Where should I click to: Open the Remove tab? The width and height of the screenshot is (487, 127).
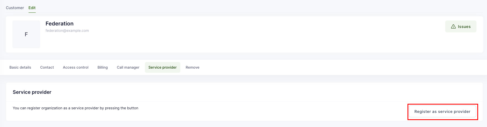pyautogui.click(x=193, y=67)
